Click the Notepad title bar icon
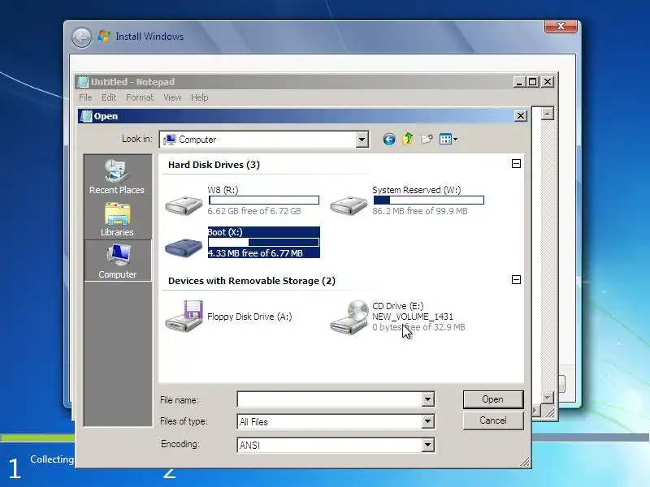 pyautogui.click(x=84, y=82)
